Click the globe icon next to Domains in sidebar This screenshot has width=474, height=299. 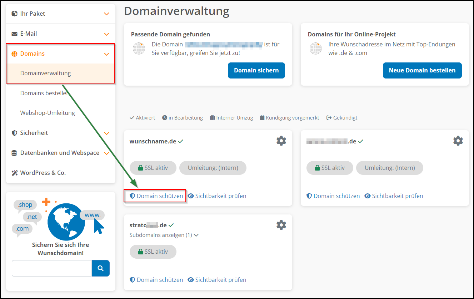(x=14, y=54)
